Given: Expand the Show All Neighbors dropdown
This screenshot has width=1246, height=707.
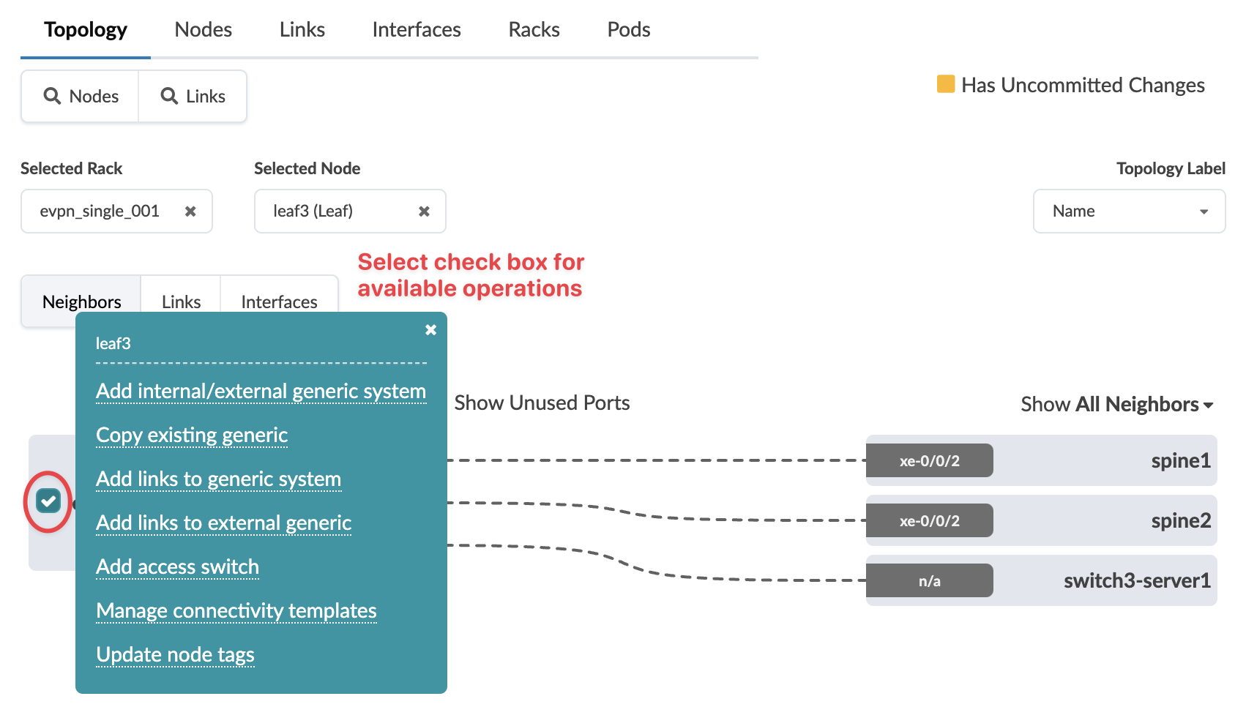Looking at the screenshot, I should (1117, 404).
